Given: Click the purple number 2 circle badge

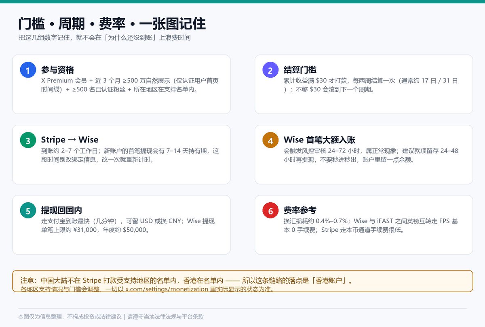Looking at the screenshot, I should coord(270,70).
